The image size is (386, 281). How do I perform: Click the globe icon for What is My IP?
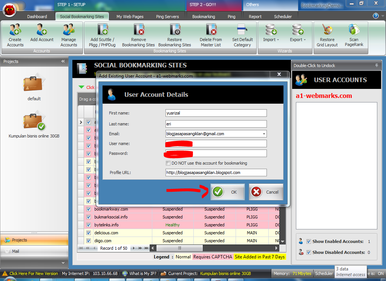[125, 273]
